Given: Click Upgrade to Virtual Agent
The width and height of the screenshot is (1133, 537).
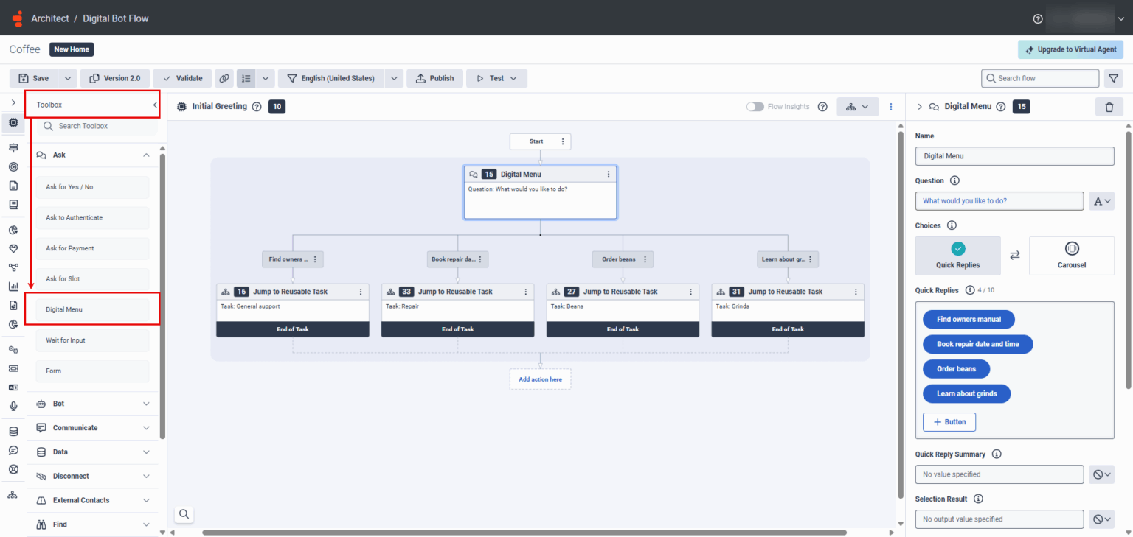Looking at the screenshot, I should (1070, 49).
